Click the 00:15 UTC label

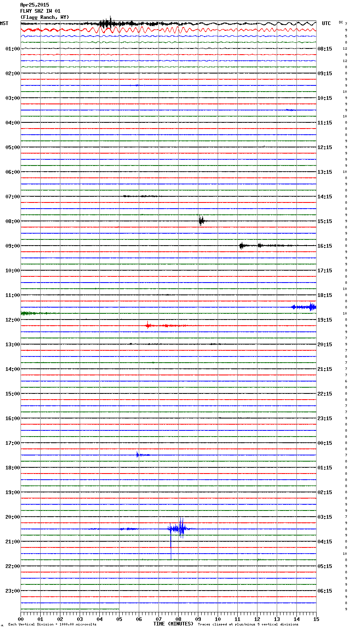[x=325, y=443]
